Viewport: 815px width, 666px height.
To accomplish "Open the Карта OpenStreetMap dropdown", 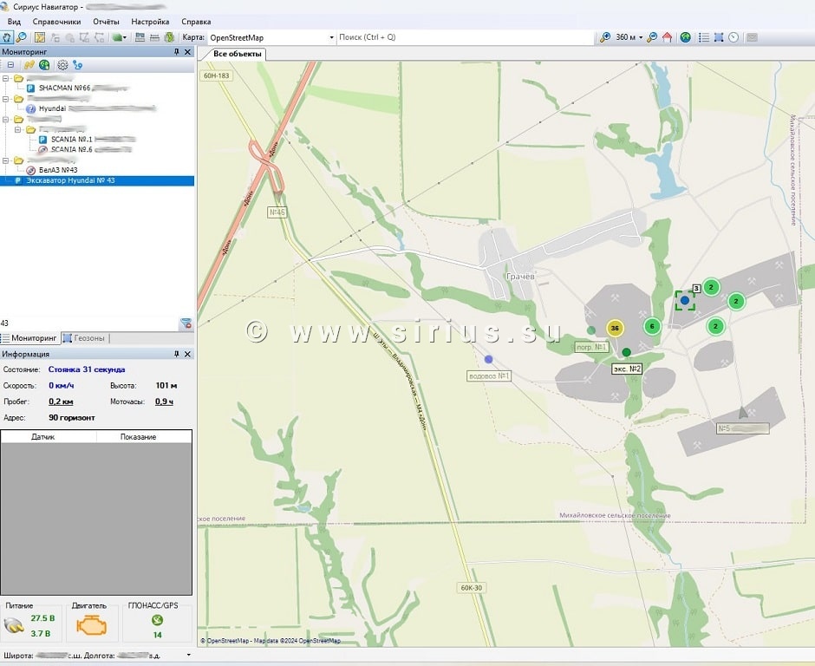I will [331, 37].
